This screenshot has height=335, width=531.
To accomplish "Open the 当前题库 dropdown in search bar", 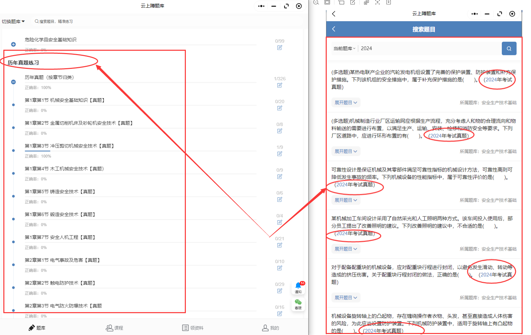I will 344,48.
